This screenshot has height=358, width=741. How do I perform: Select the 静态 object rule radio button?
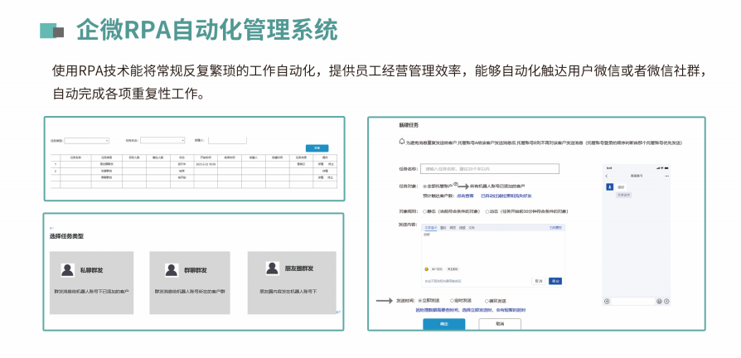click(425, 211)
